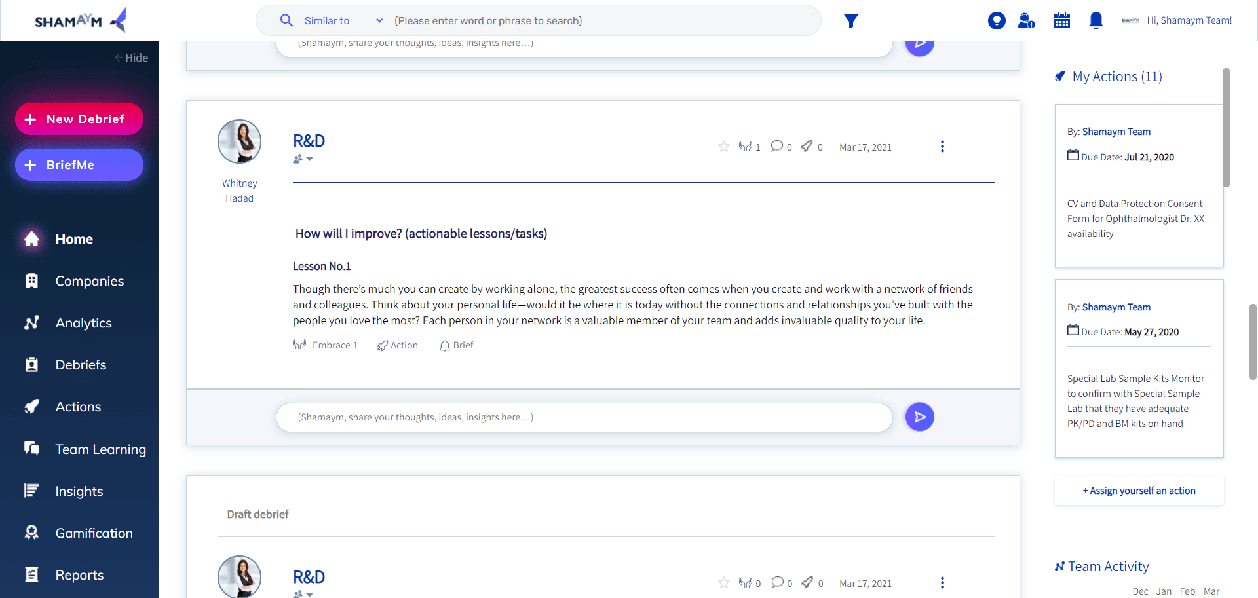Click Brief under Lesson No.1
The height and width of the screenshot is (598, 1258).
[456, 345]
